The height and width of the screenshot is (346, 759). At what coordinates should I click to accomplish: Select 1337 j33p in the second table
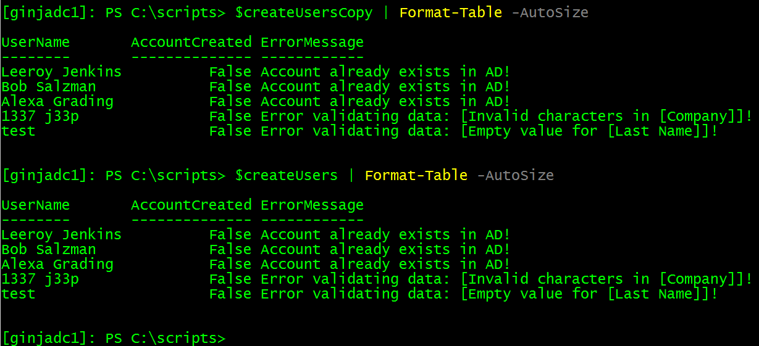point(40,279)
